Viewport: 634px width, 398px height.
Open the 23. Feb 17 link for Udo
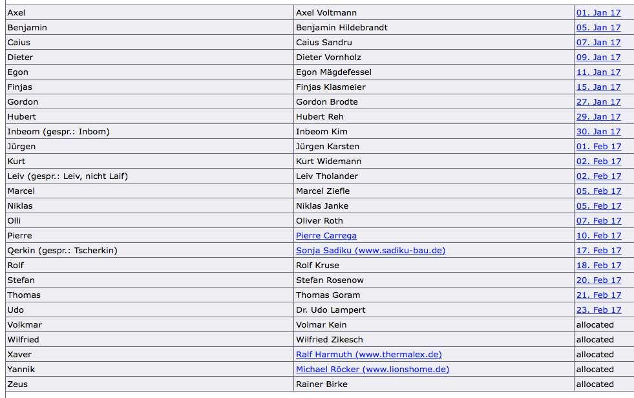(x=599, y=310)
